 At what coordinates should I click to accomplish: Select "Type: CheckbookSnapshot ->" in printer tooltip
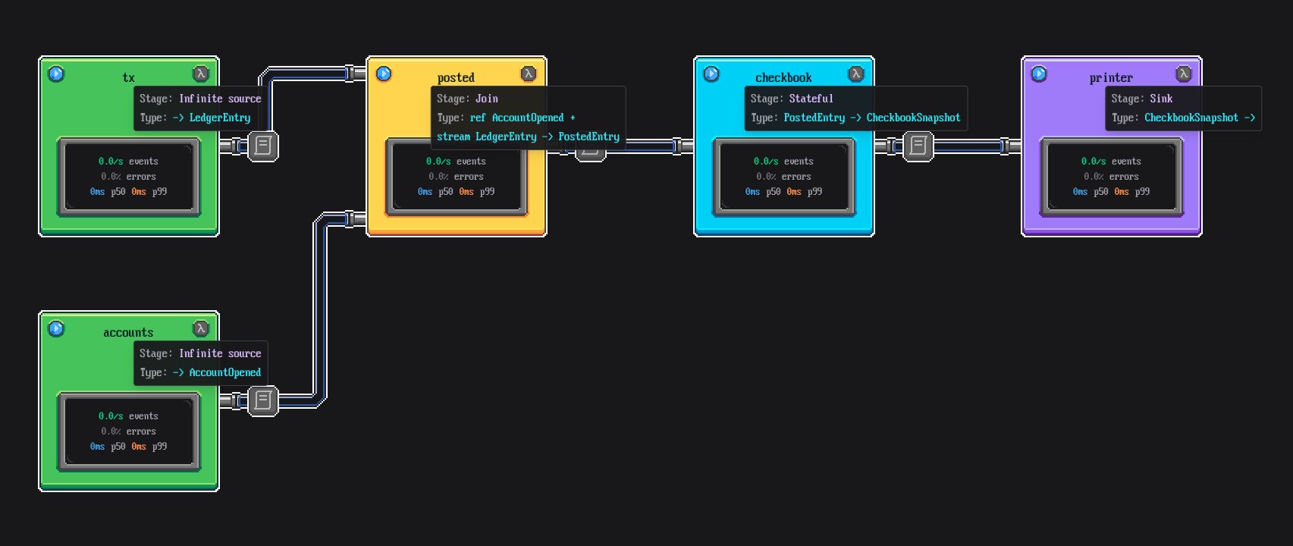click(x=1184, y=118)
